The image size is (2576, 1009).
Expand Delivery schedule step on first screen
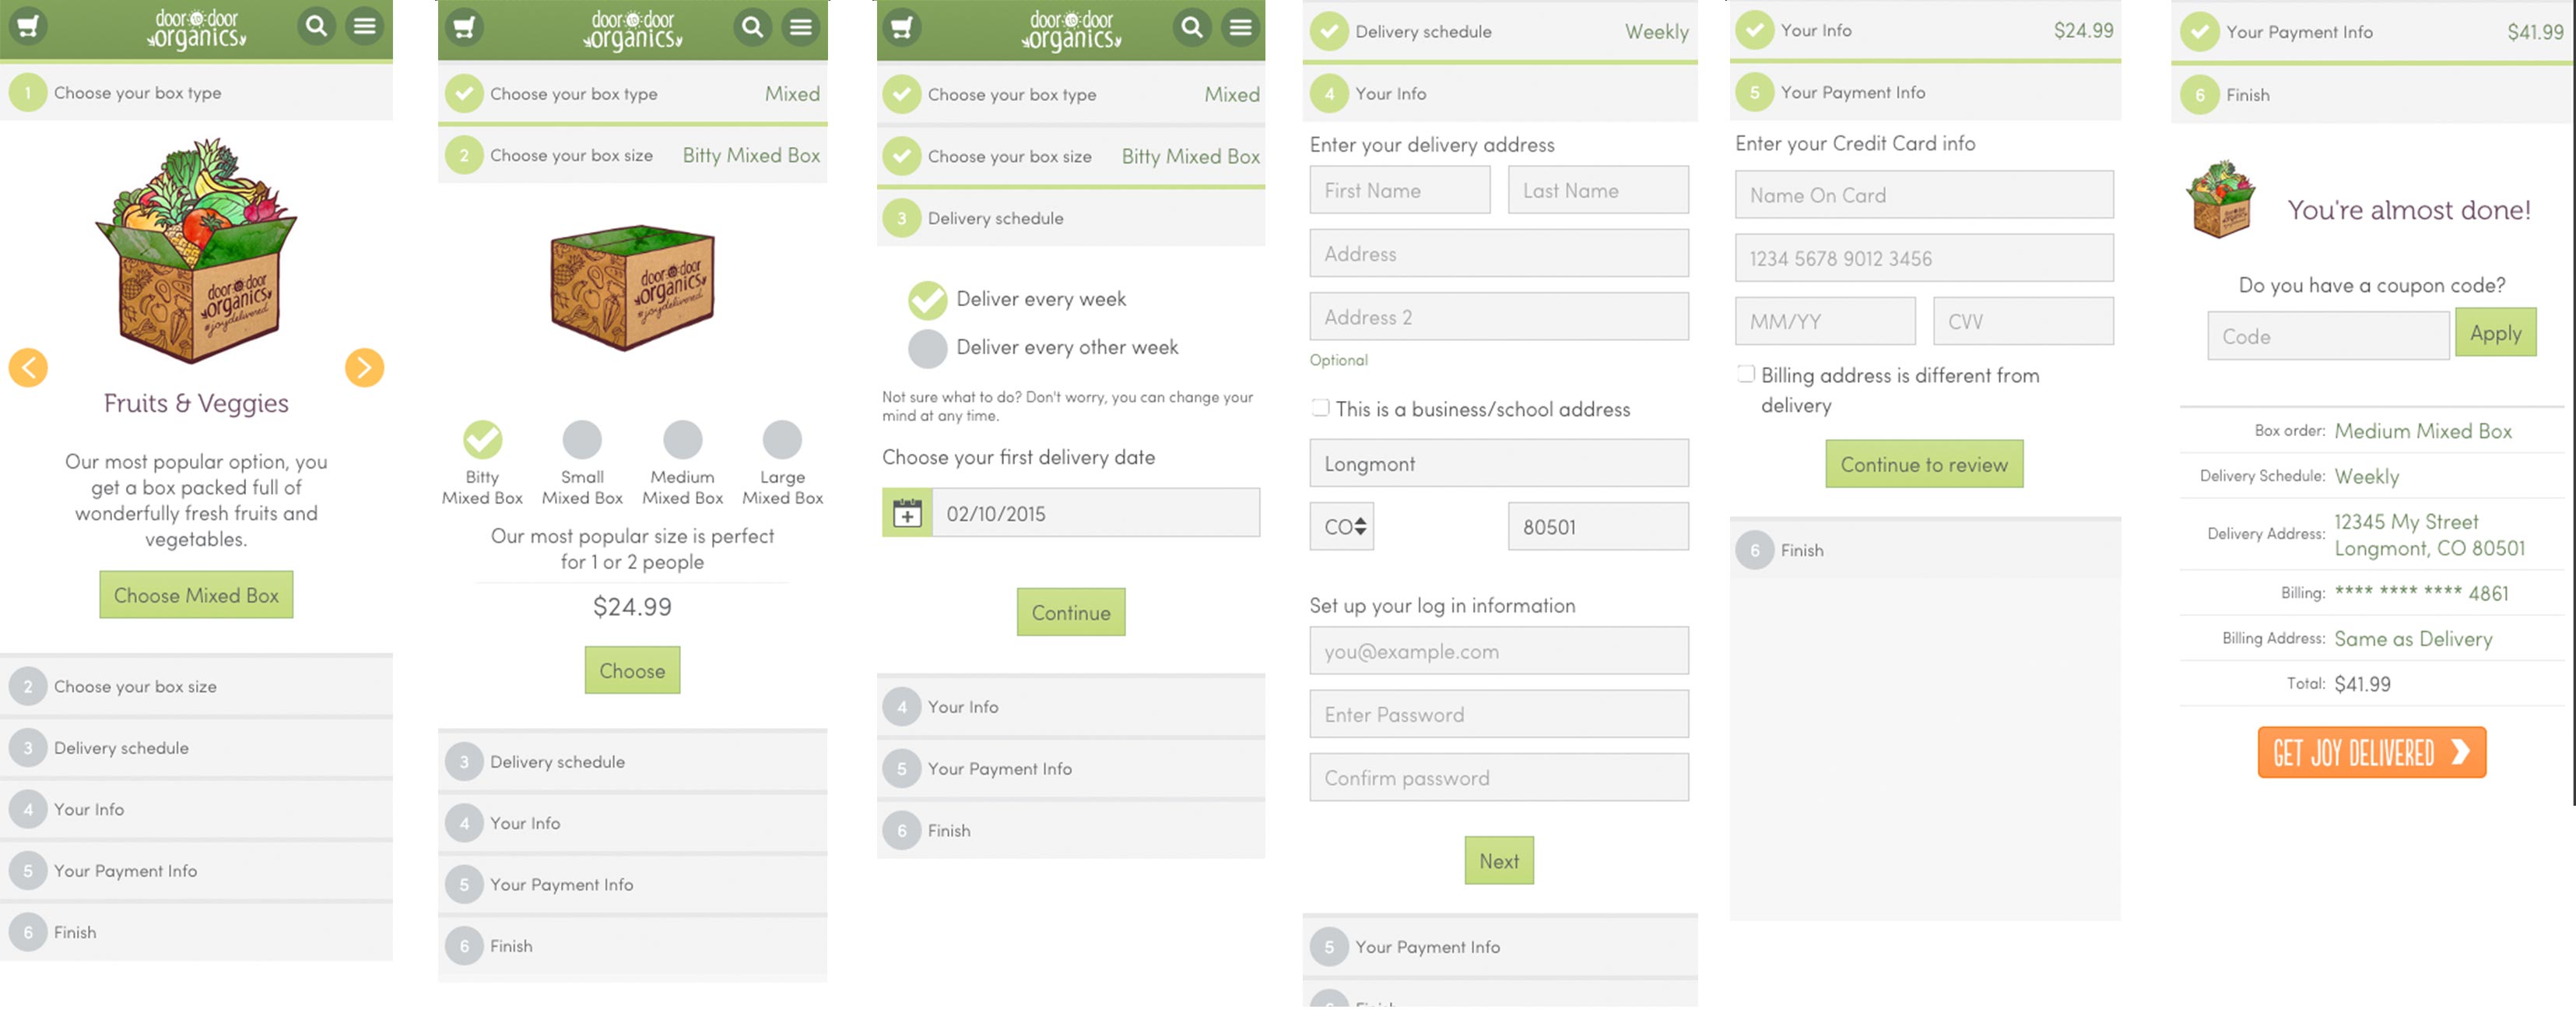click(x=196, y=747)
